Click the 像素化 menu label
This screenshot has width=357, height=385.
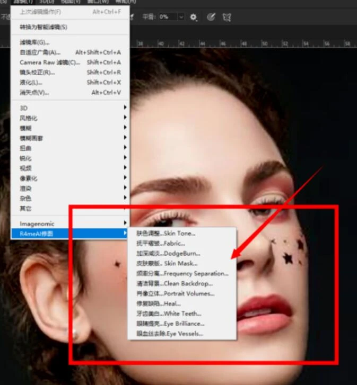pos(28,178)
